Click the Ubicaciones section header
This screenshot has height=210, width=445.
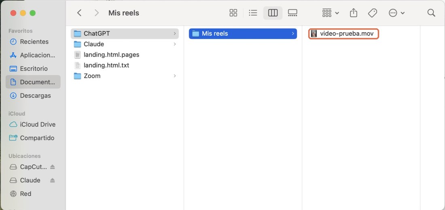pos(24,156)
